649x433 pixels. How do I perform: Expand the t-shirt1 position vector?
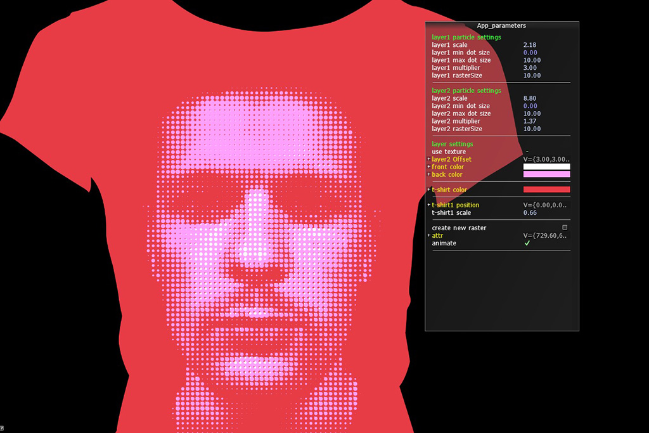(x=429, y=205)
